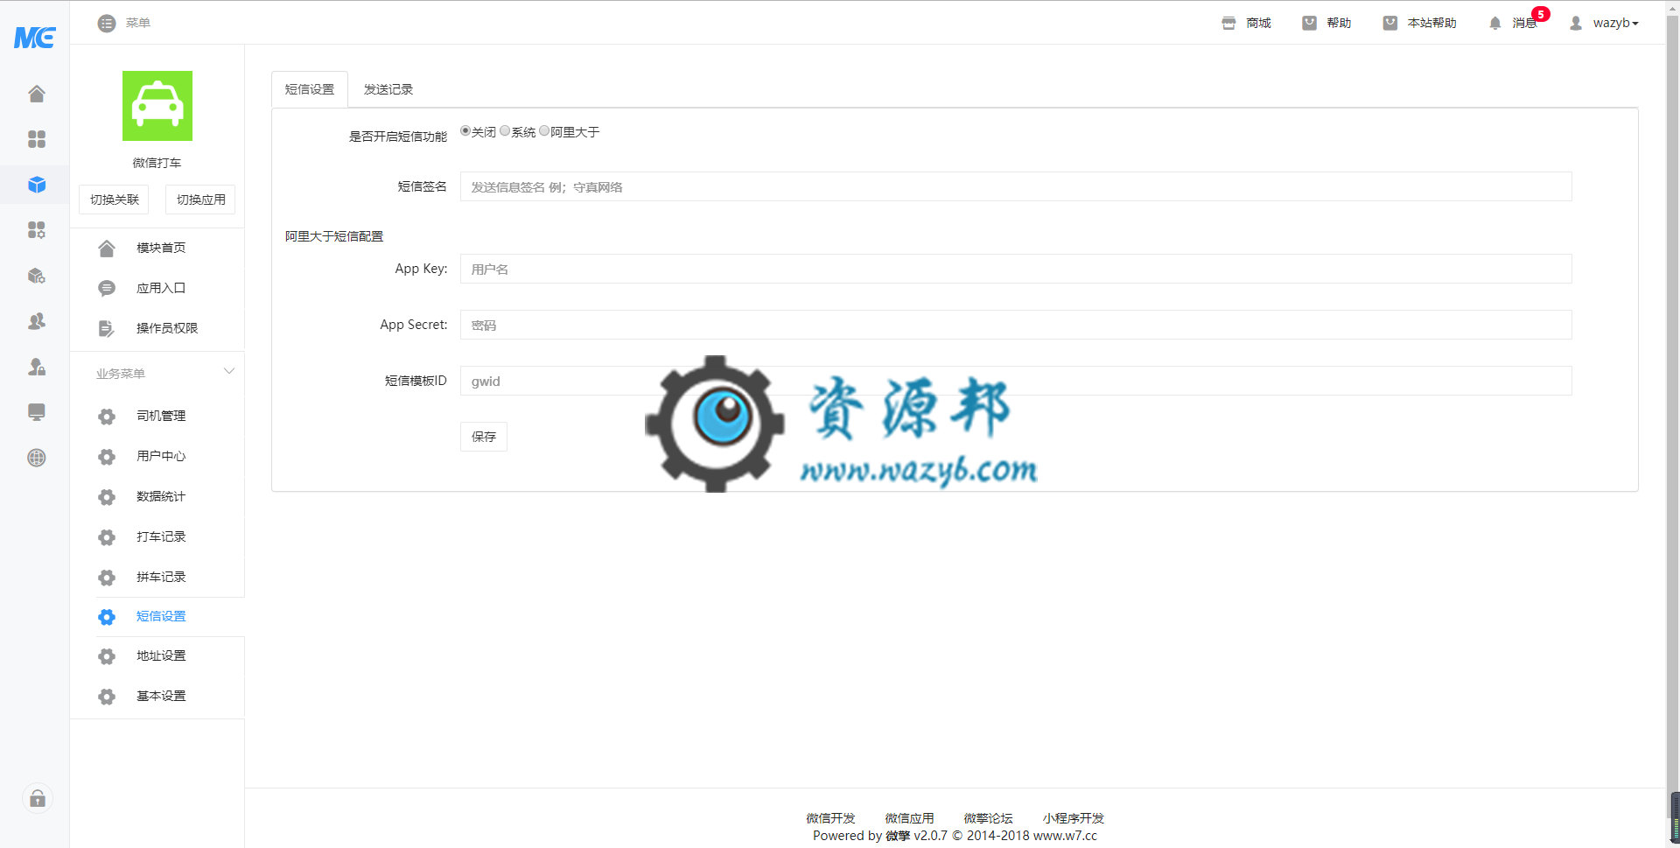Open 本站帮助 in the header
The height and width of the screenshot is (848, 1680).
tap(1419, 23)
